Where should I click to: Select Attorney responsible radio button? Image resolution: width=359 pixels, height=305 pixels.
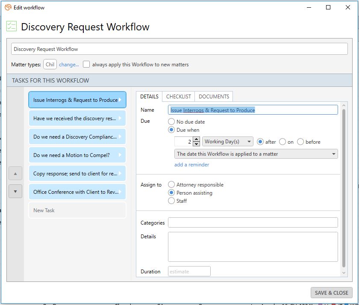171,185
